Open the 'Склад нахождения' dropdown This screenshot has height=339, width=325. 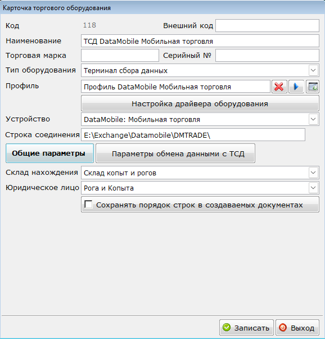point(313,173)
